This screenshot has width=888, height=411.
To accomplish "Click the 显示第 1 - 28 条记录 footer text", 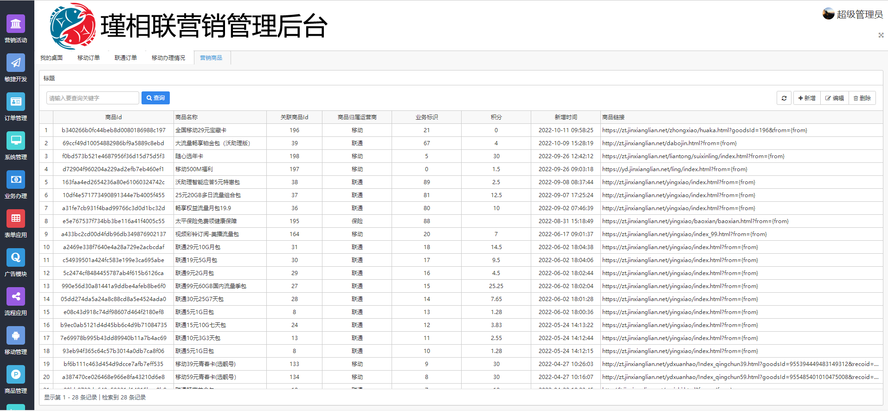I will click(x=71, y=398).
